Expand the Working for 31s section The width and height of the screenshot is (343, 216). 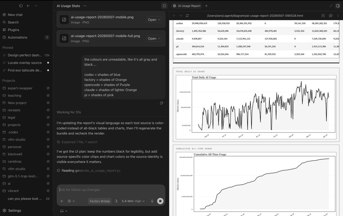(69, 112)
